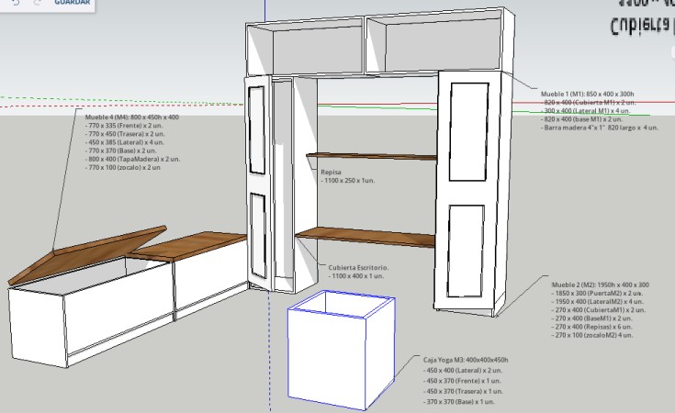Click the '770 x 370 (Base) x 2 un.' line
Image resolution: width=675 pixels, height=413 pixels.
(x=120, y=151)
